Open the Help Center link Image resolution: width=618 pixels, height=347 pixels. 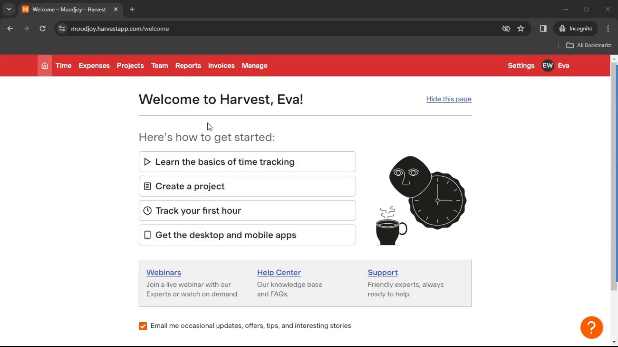(279, 272)
